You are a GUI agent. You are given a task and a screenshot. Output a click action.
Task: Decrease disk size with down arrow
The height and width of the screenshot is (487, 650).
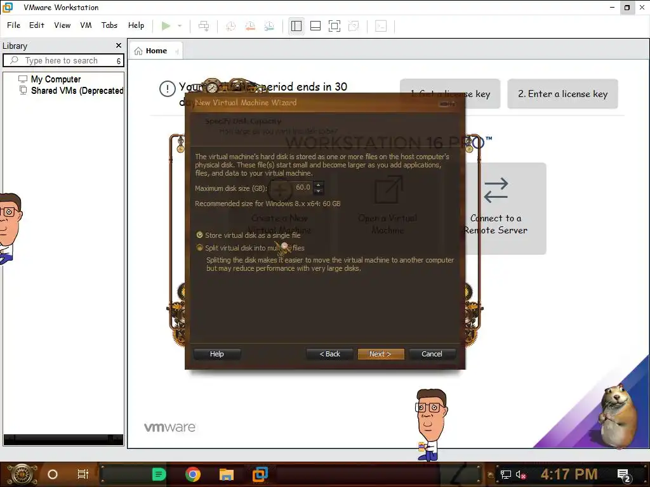(x=319, y=191)
